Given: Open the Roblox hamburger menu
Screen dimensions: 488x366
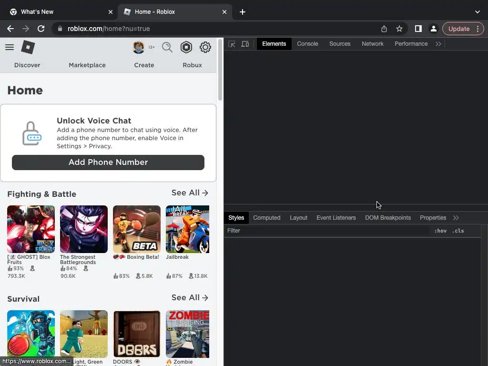Looking at the screenshot, I should click(10, 47).
